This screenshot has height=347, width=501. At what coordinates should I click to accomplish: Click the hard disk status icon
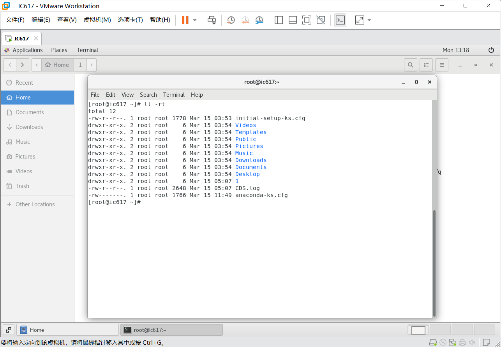(433, 342)
